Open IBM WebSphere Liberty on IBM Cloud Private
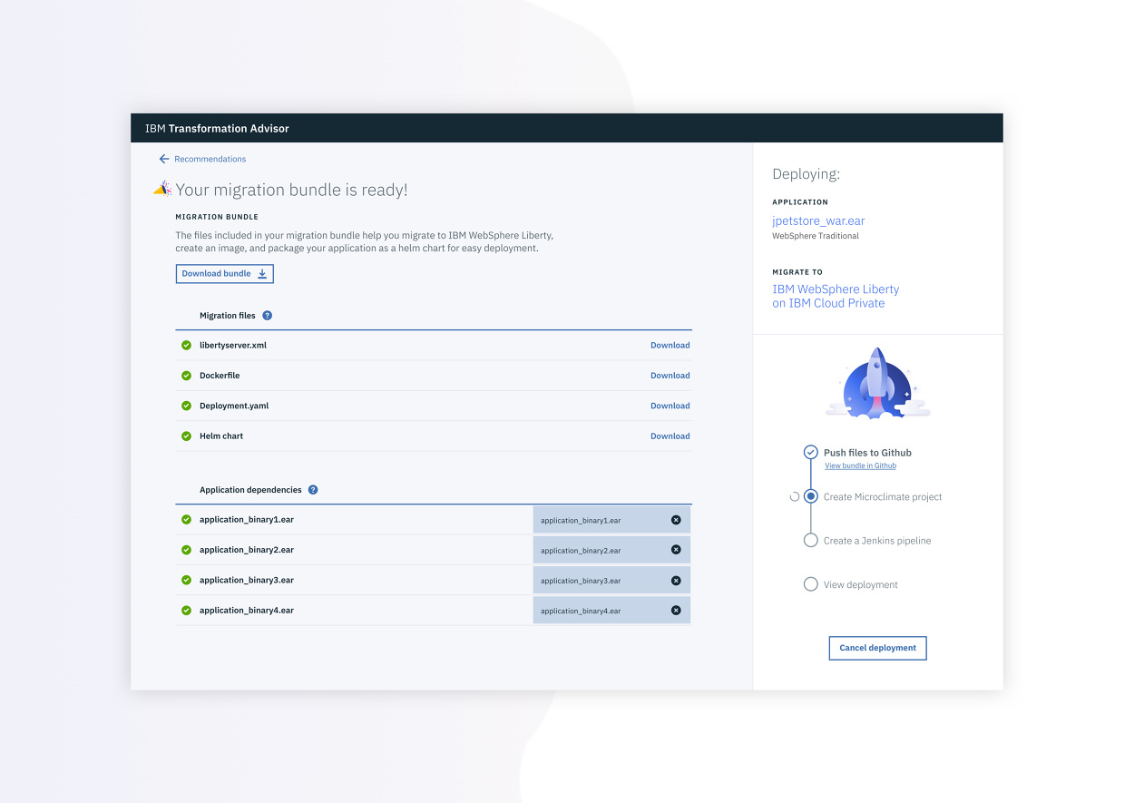This screenshot has width=1134, height=803. tap(836, 296)
